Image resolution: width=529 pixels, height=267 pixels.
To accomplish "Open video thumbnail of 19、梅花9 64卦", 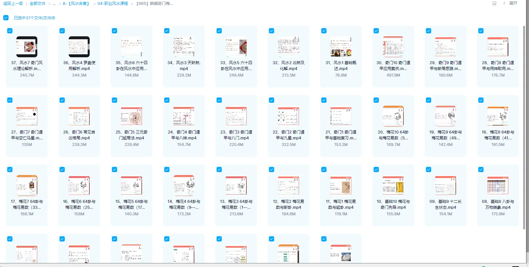I will coord(446,116).
